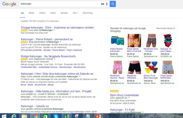Open the Windows Store taskbar icon
183x118 pixels.
pyautogui.click(x=45, y=116)
